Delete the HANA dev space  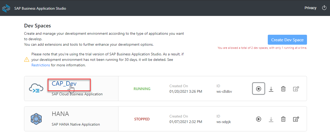click(x=283, y=119)
